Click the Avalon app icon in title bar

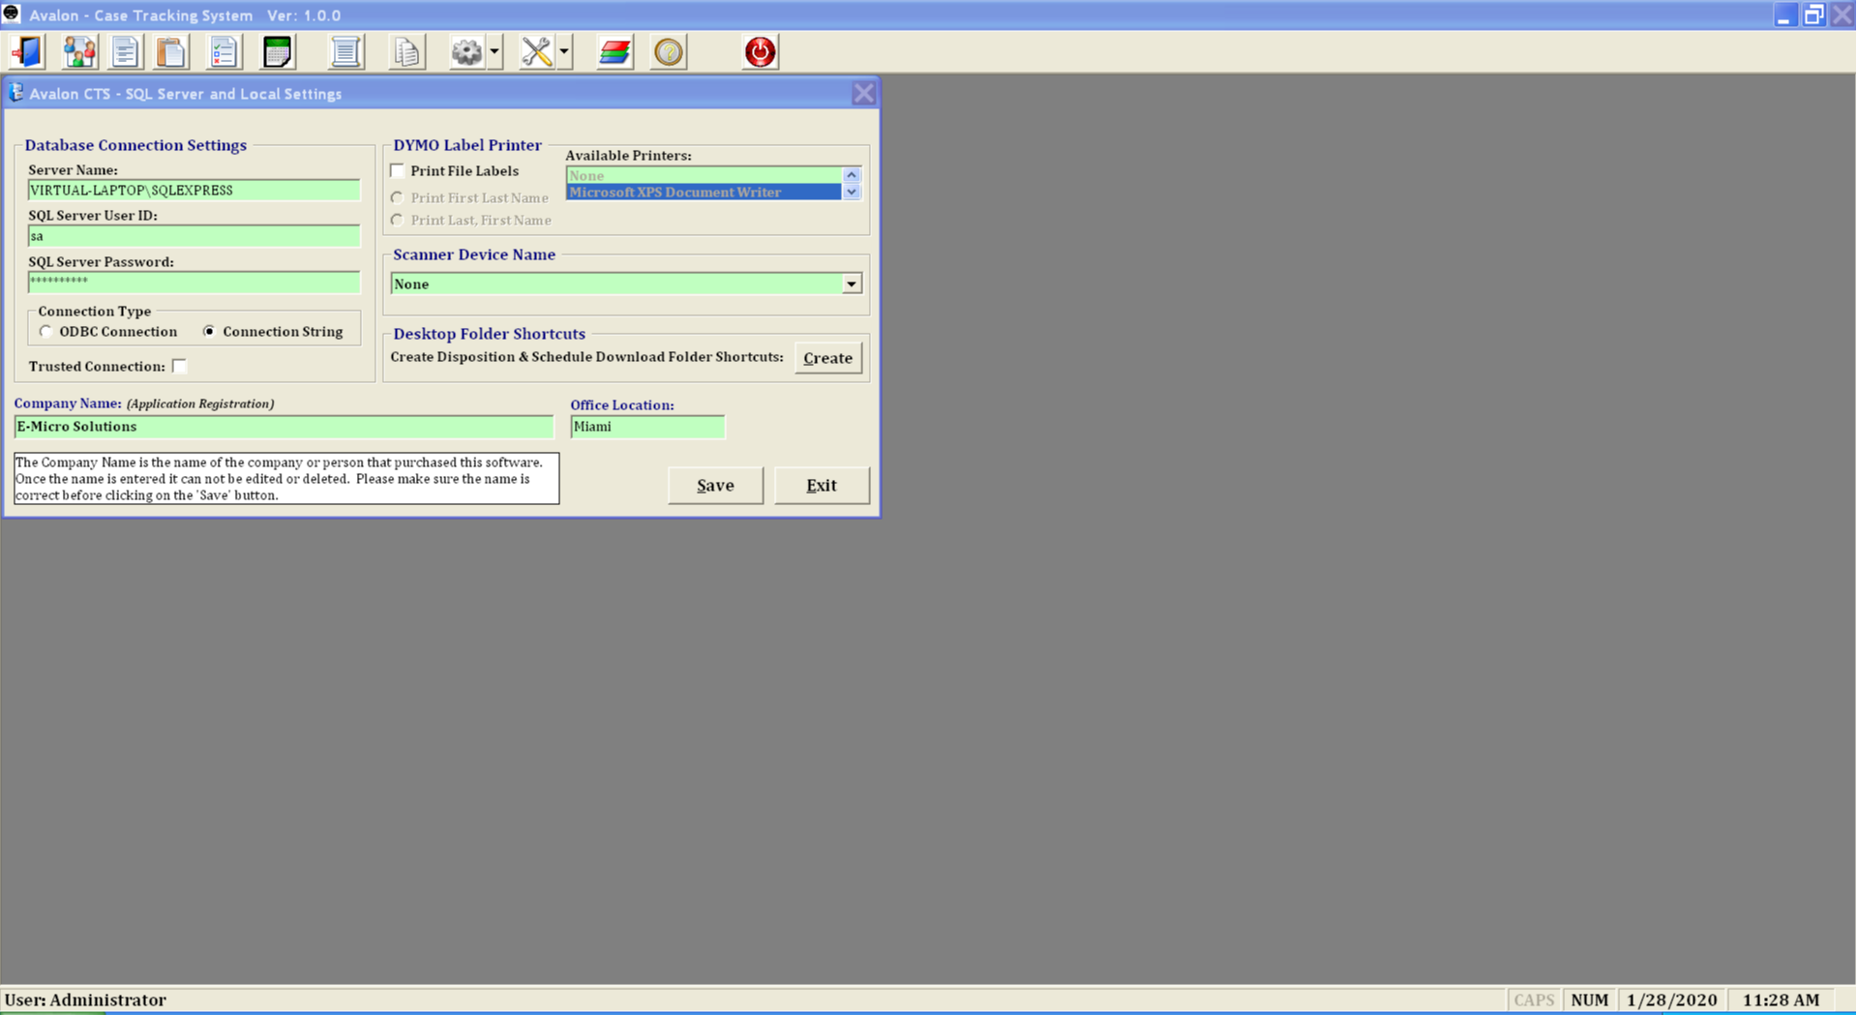click(x=12, y=14)
